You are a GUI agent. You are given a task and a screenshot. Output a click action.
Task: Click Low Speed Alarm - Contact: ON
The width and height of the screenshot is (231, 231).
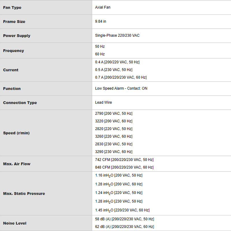point(121,88)
